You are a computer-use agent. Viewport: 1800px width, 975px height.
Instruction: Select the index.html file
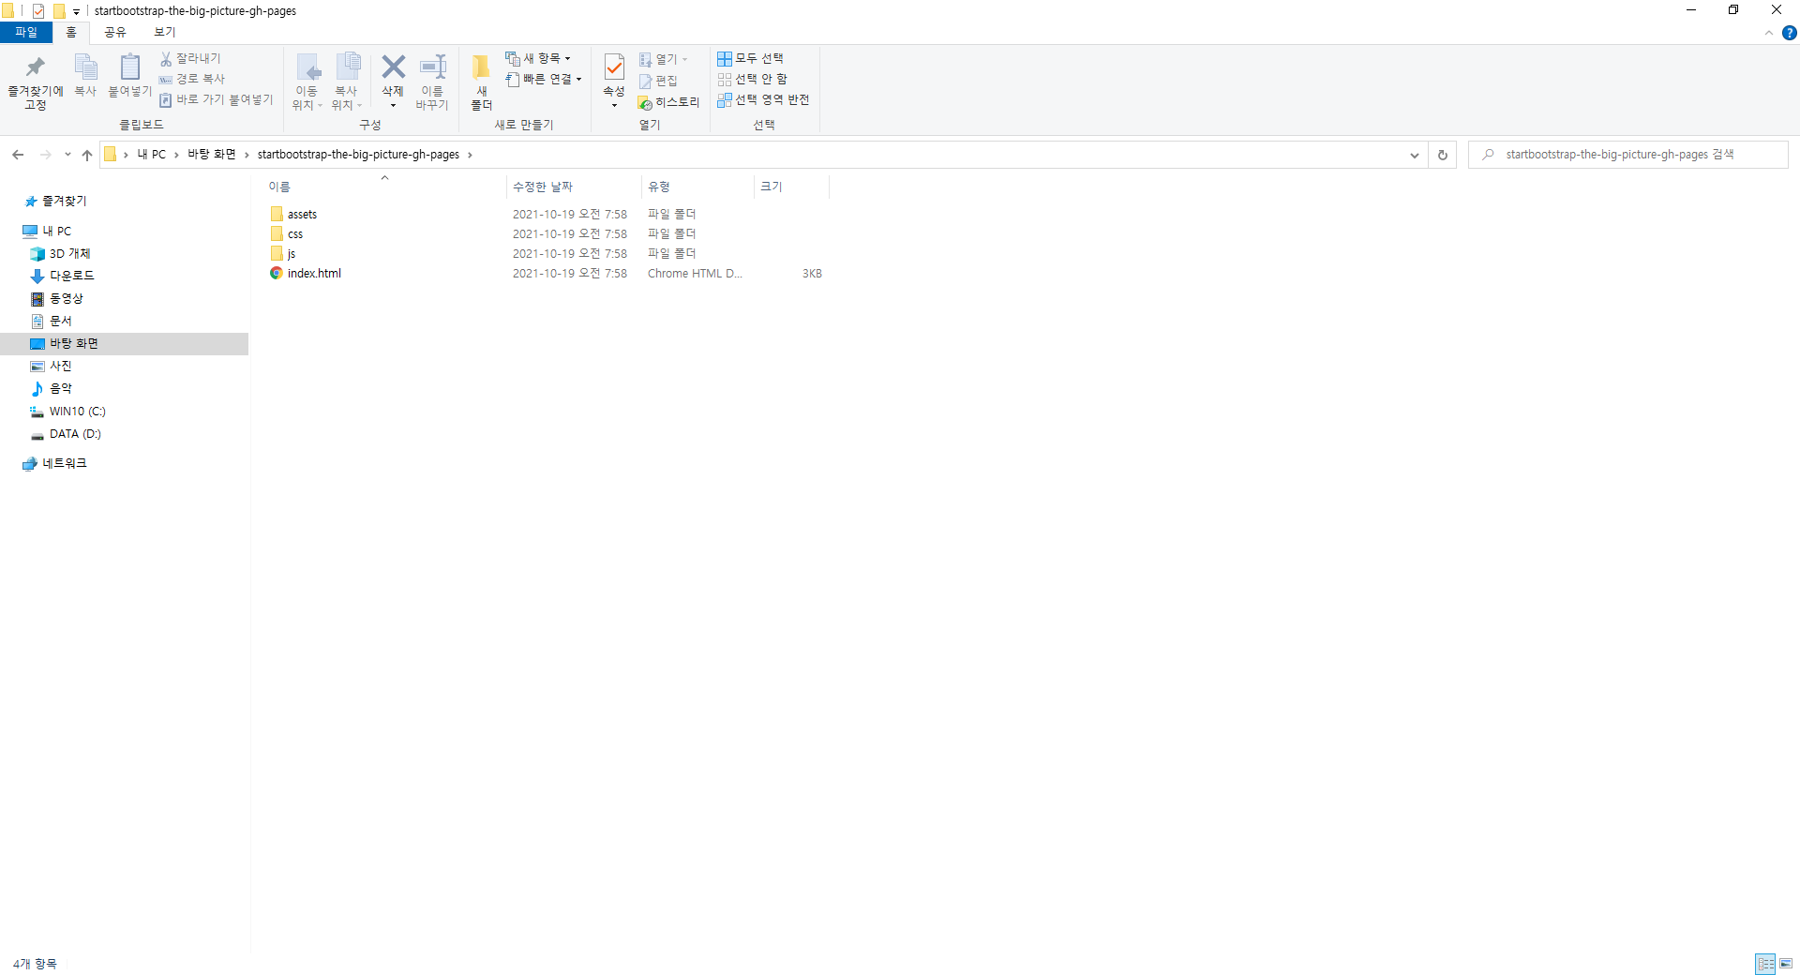(x=314, y=274)
